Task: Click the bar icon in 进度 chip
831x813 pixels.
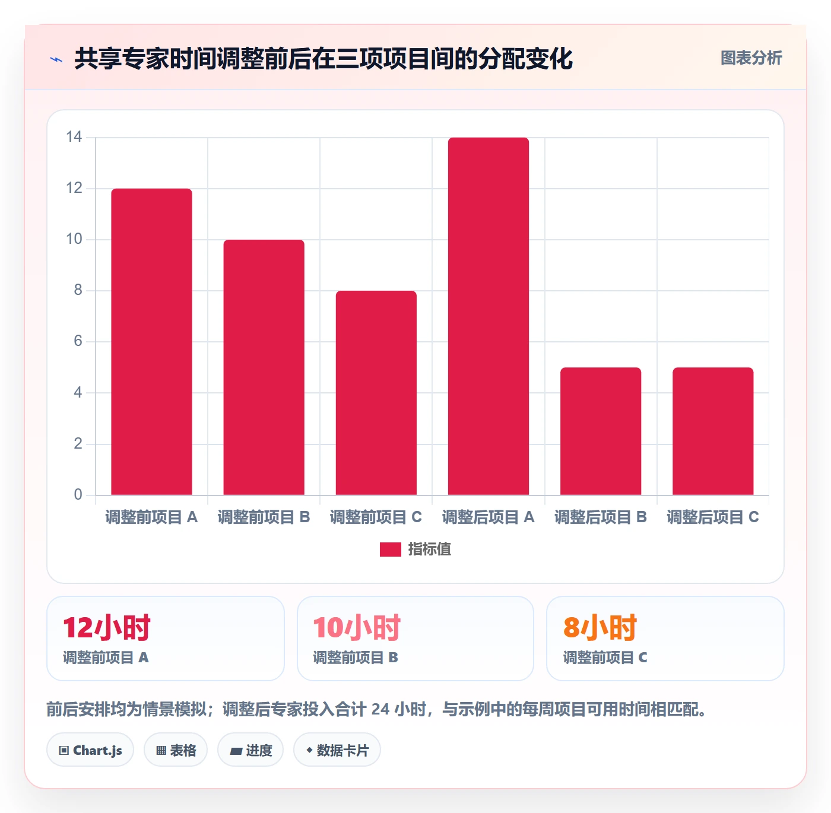Action: [x=236, y=751]
